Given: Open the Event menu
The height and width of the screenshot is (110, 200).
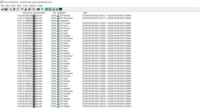Looking at the screenshot, I should tap(13, 6).
